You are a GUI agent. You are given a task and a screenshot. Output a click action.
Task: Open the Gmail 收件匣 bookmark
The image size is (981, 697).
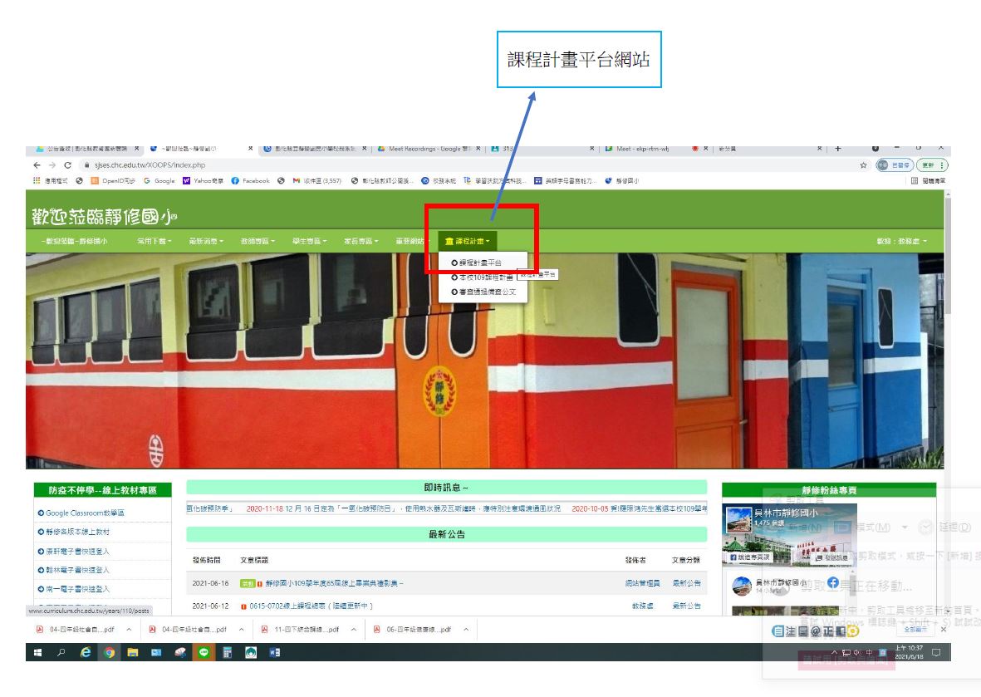[x=317, y=181]
